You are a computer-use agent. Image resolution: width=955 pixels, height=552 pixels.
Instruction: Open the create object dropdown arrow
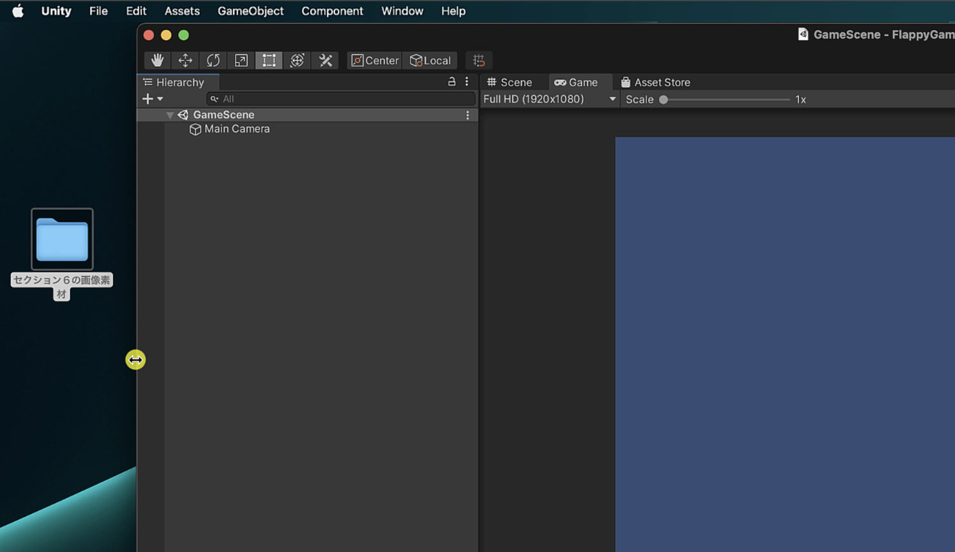[x=160, y=99]
